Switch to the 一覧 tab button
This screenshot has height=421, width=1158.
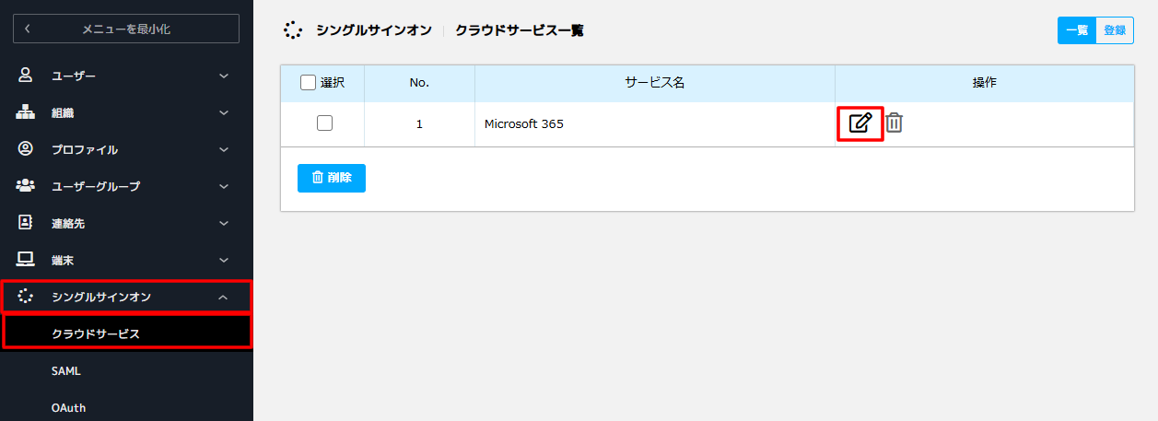coord(1077,30)
